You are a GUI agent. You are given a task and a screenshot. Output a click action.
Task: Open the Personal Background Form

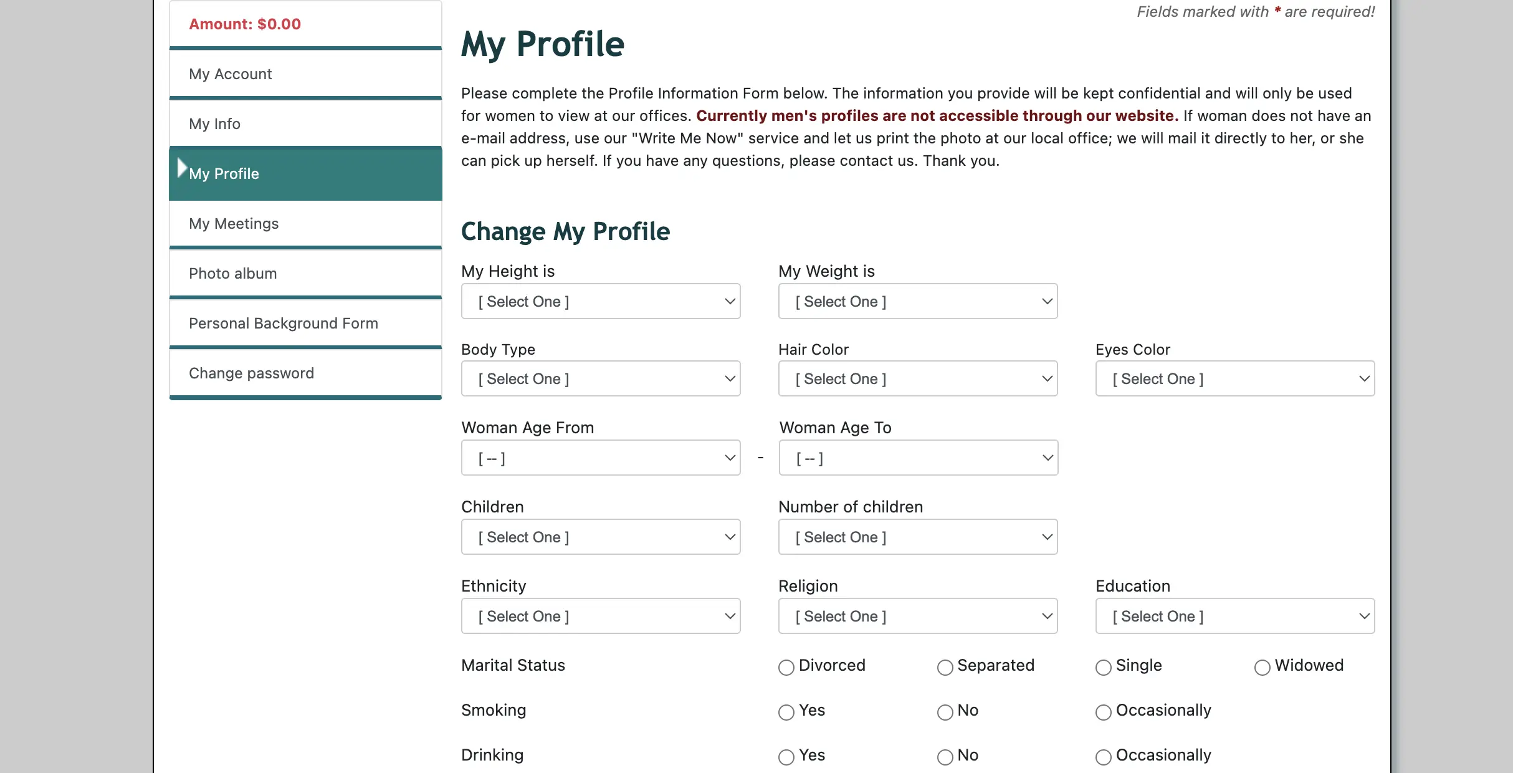(284, 324)
